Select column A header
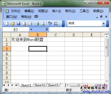This screenshot has width=111, height=94. click(x=20, y=35)
